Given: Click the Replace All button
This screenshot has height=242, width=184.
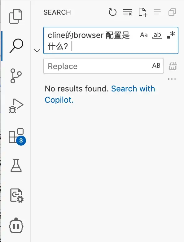Looking at the screenshot, I should tap(173, 66).
